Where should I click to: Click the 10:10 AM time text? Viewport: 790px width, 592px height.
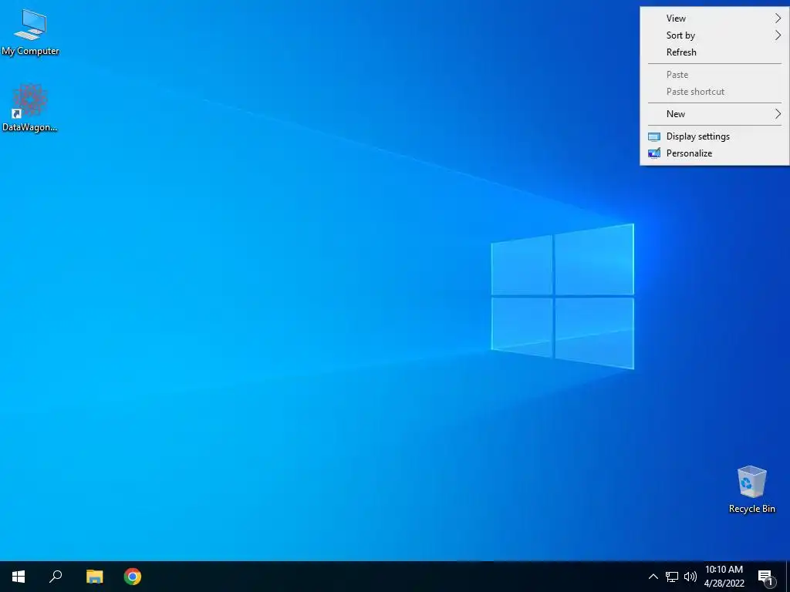point(724,570)
